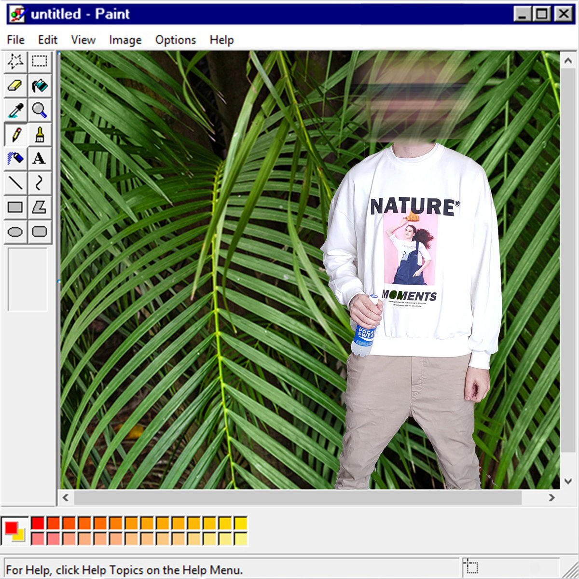Select the Free-Form Select tool
The height and width of the screenshot is (579, 579).
pos(15,61)
